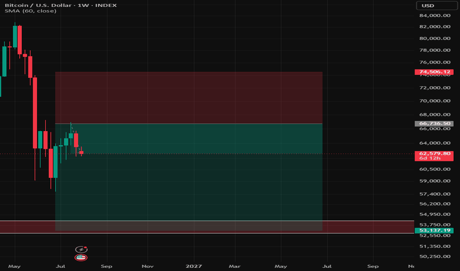Click the Mar label on time axis
The width and height of the screenshot is (460, 271).
235,266
